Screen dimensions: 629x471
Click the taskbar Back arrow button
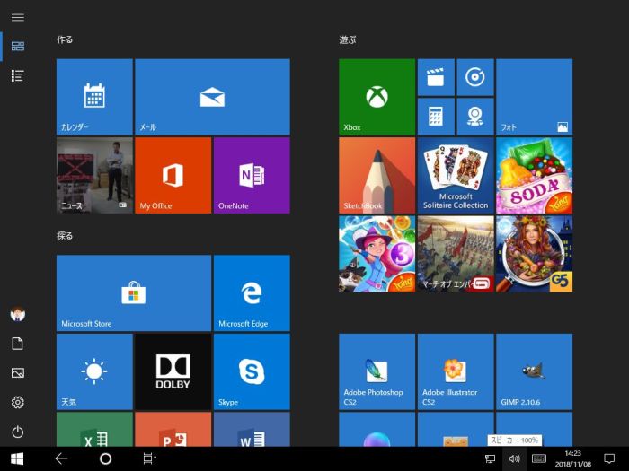pos(61,458)
